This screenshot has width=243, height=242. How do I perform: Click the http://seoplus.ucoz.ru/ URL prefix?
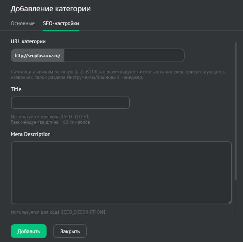click(x=37, y=55)
